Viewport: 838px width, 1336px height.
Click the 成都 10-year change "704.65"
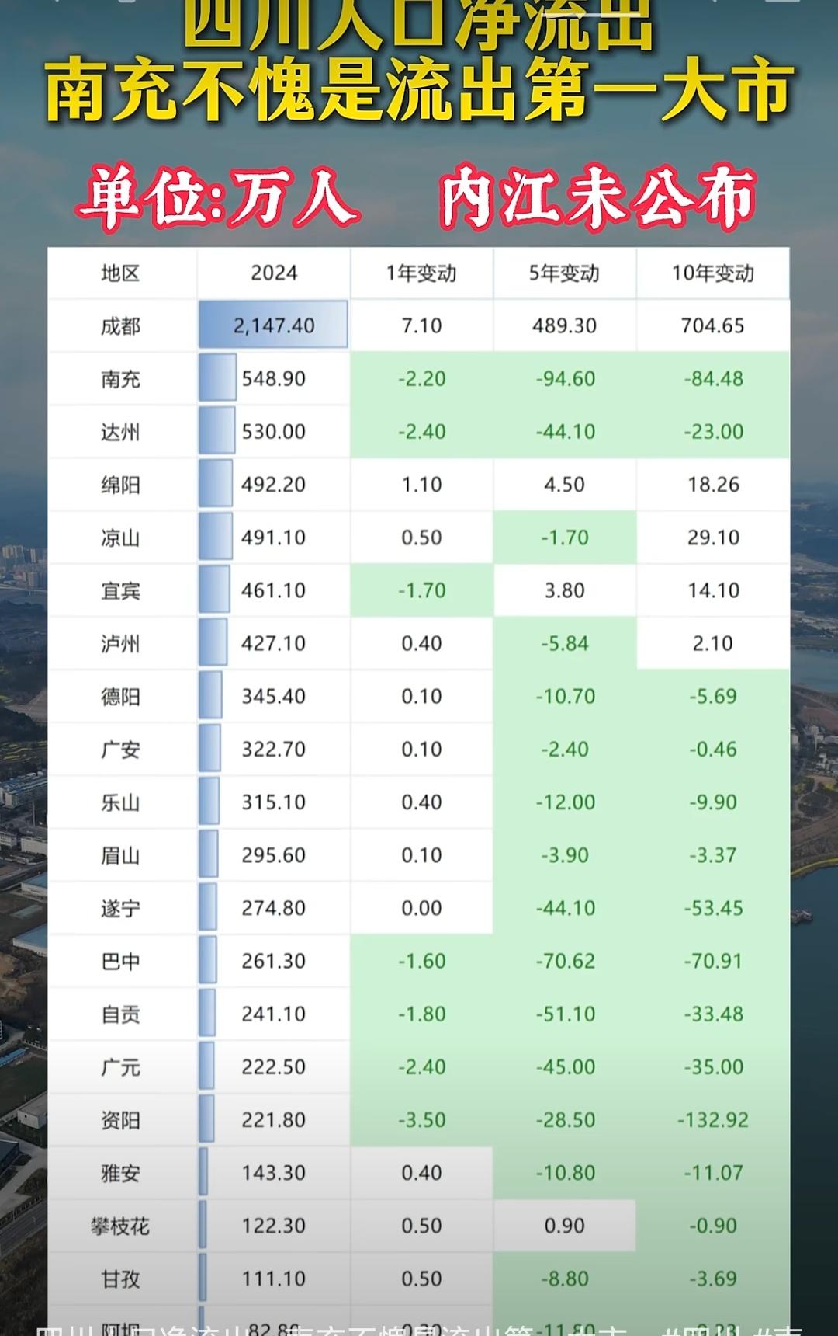click(713, 325)
